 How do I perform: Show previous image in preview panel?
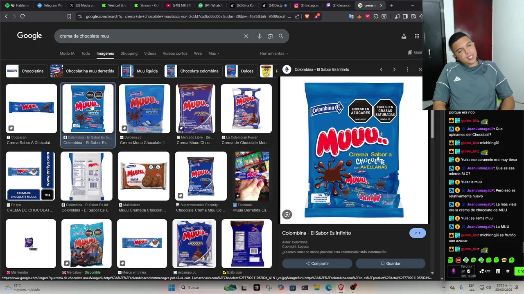381,69
